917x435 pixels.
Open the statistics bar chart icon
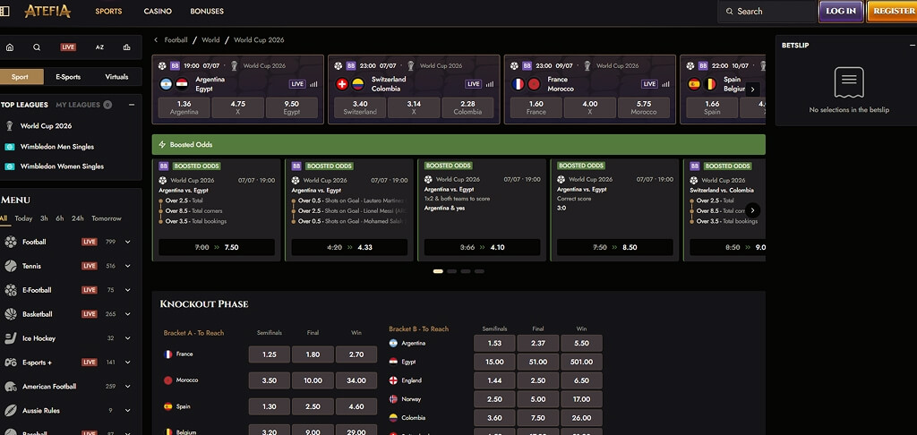point(127,47)
